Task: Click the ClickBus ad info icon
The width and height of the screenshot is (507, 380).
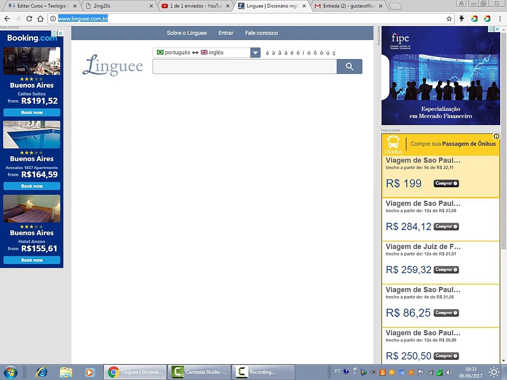Action: [496, 136]
